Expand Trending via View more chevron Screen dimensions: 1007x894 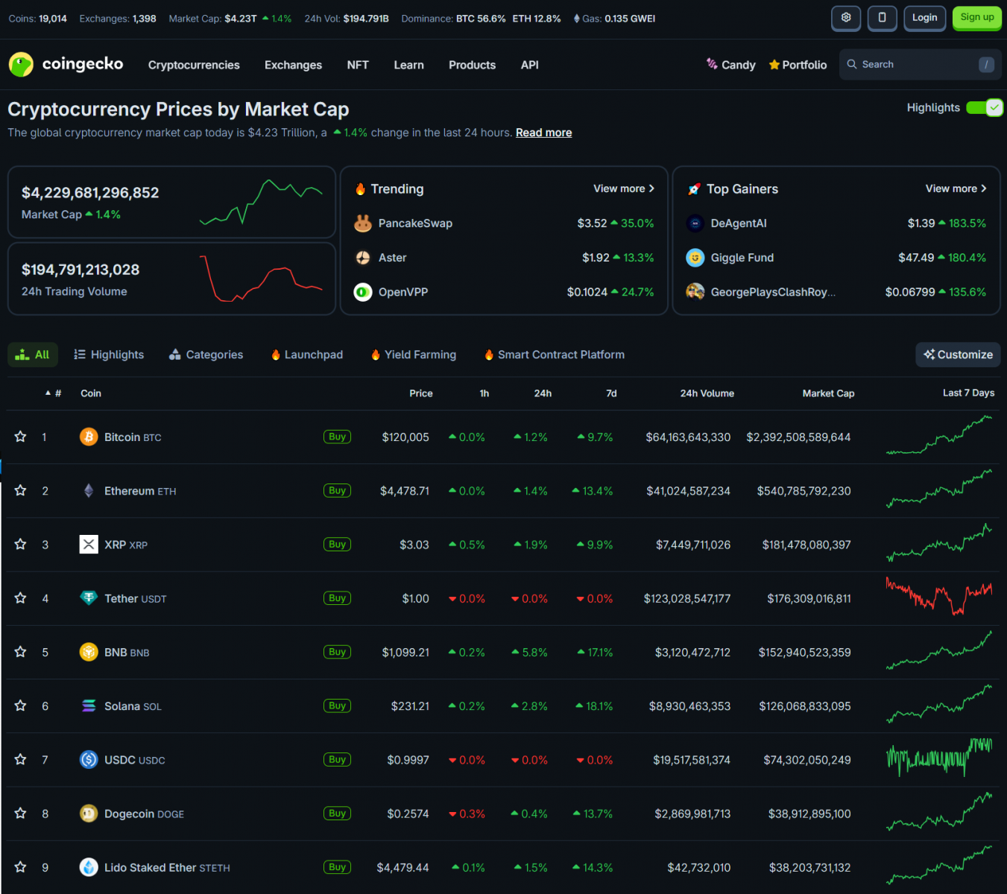(x=651, y=188)
